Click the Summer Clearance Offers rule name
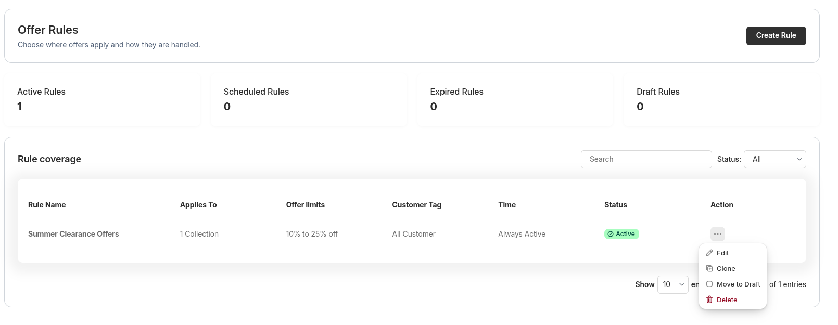 pos(73,234)
